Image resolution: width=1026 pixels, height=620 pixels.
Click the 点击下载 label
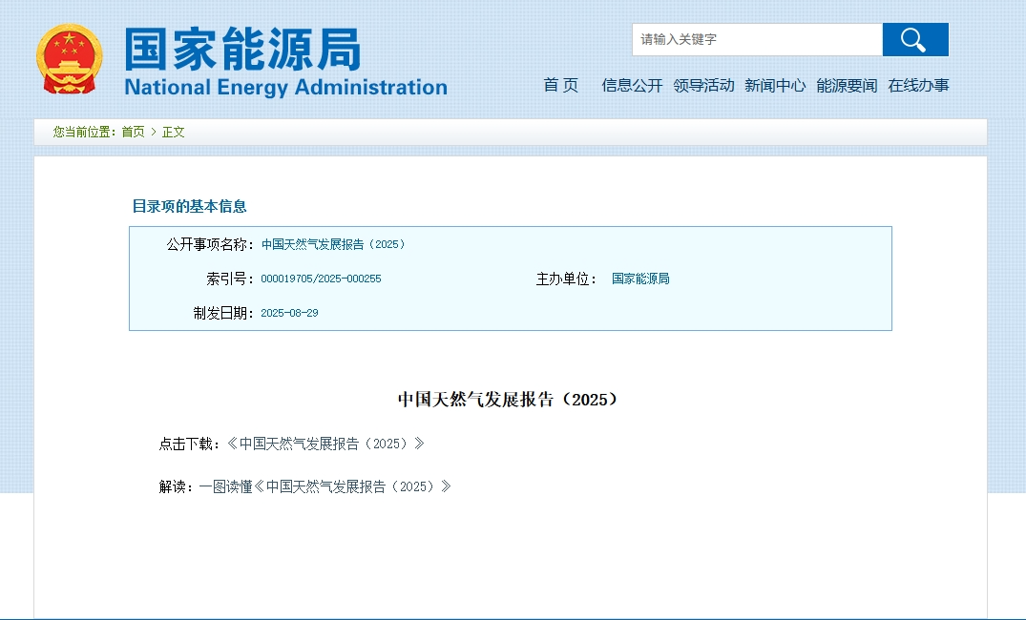click(189, 444)
